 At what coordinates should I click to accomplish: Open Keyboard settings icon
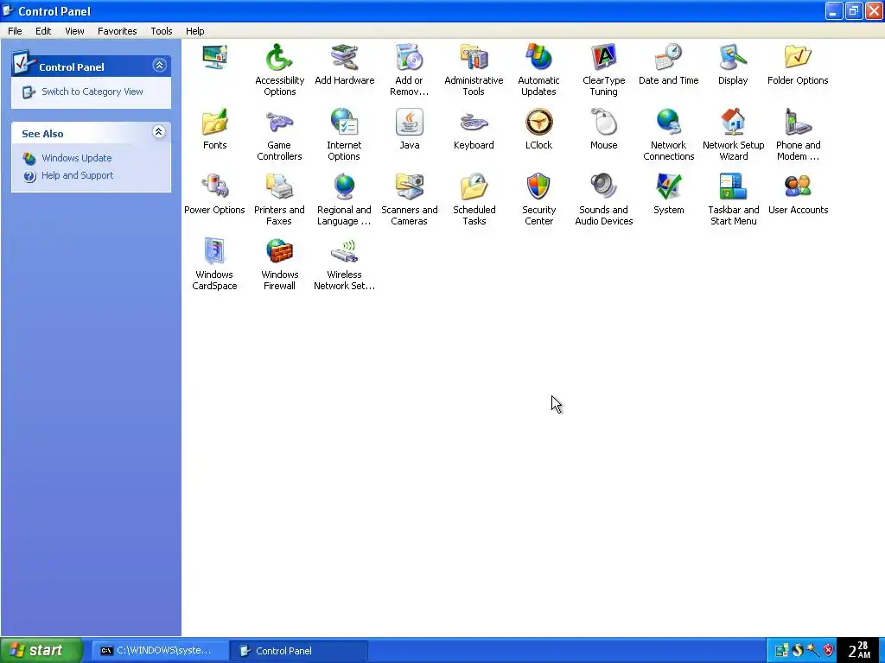click(x=474, y=122)
